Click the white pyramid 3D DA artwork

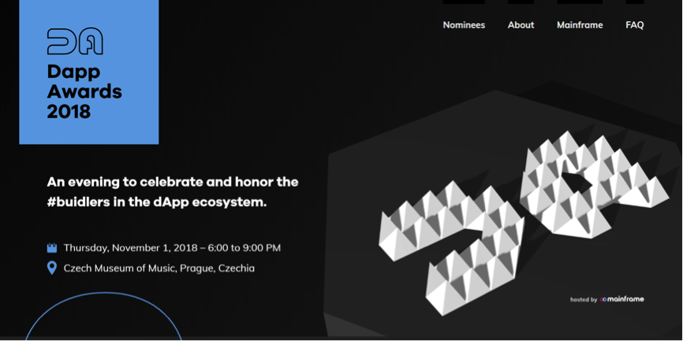pyautogui.click(x=524, y=222)
